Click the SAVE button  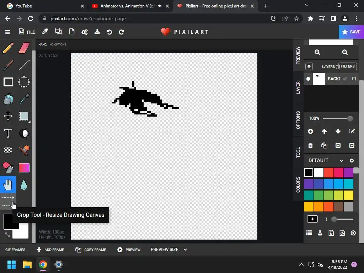coord(351,32)
